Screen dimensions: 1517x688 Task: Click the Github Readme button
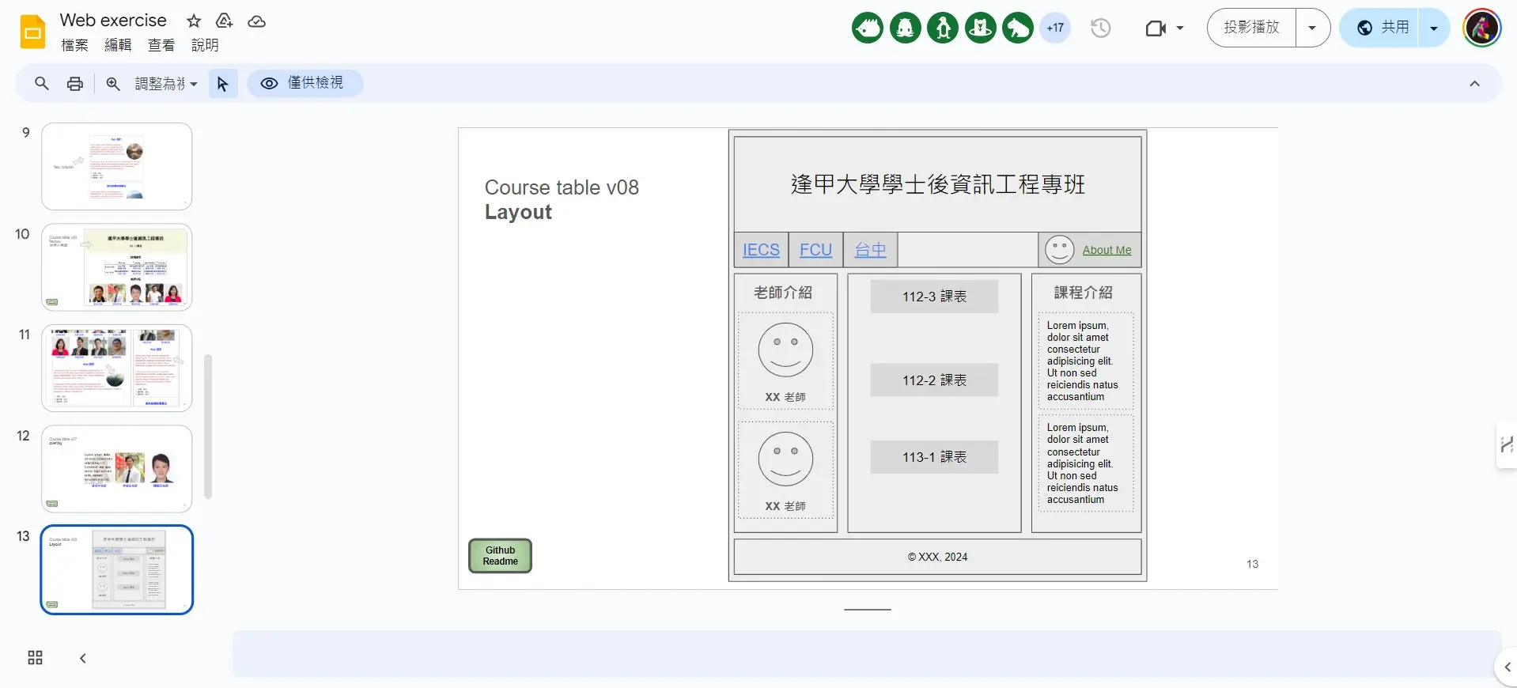pyautogui.click(x=500, y=556)
